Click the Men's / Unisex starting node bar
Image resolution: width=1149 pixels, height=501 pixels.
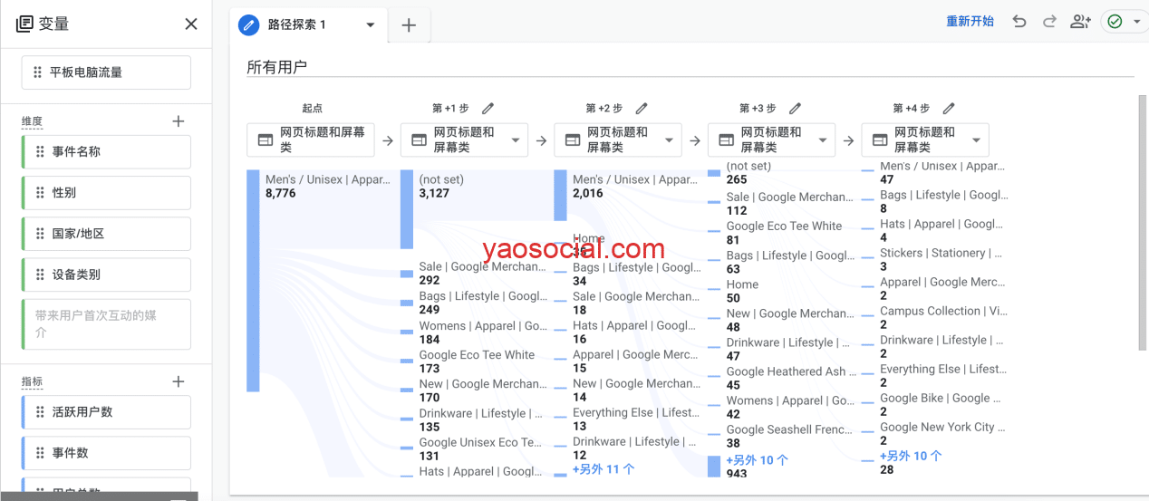(253, 281)
